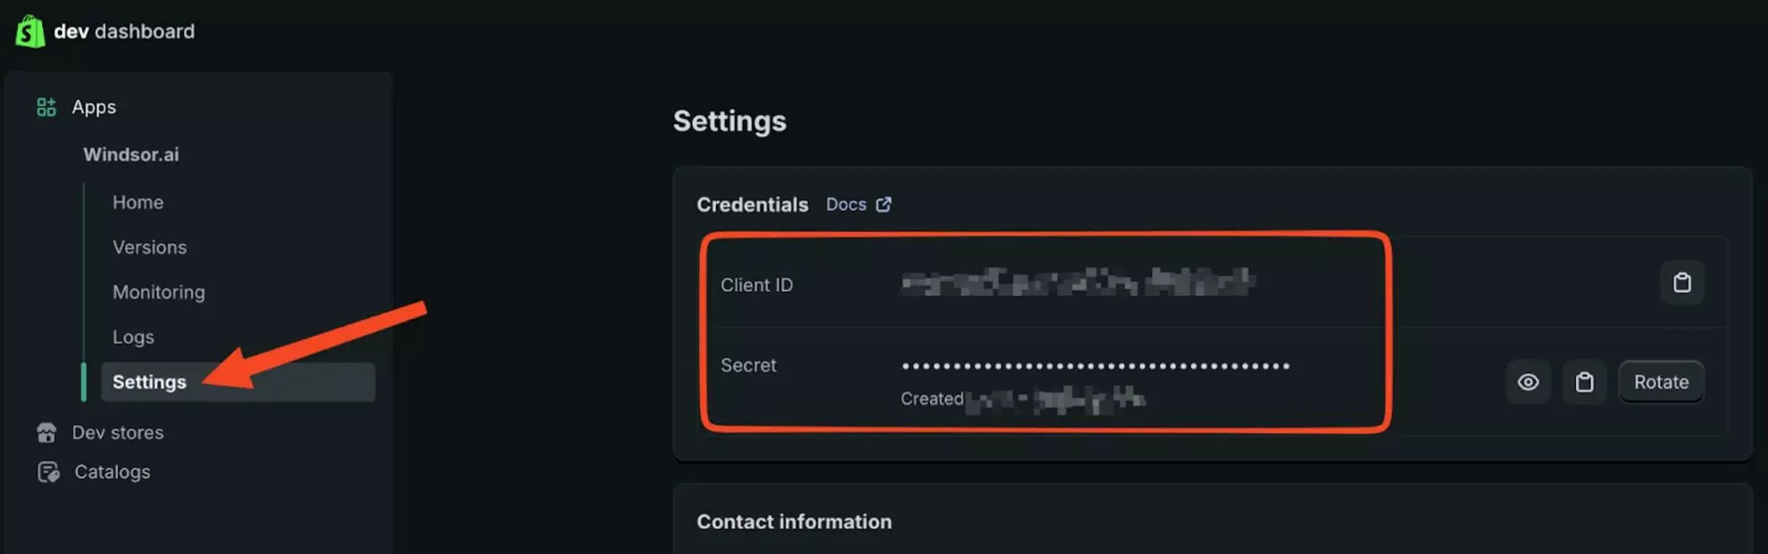Click the external link icon beside Docs

[883, 203]
